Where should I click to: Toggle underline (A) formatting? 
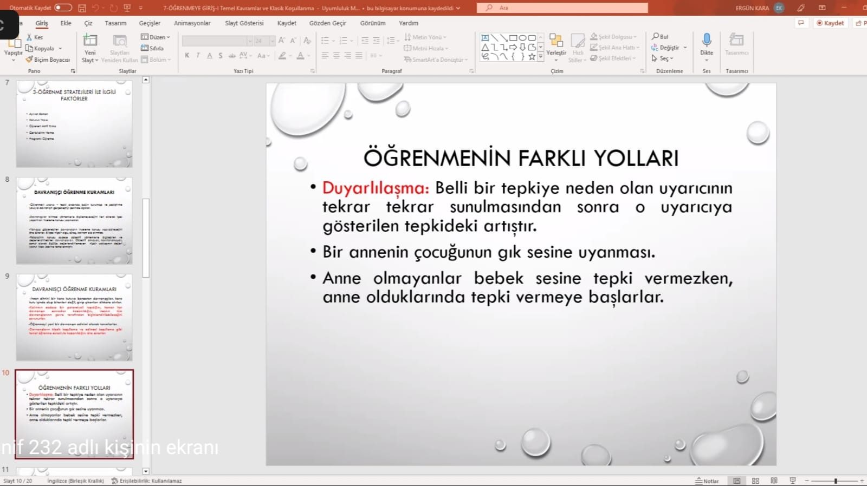point(210,55)
